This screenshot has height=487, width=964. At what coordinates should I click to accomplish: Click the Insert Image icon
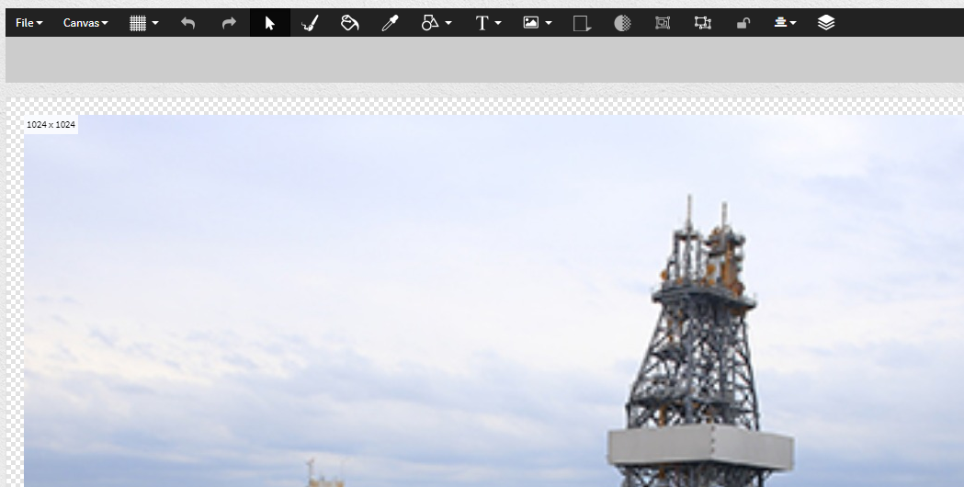point(530,23)
